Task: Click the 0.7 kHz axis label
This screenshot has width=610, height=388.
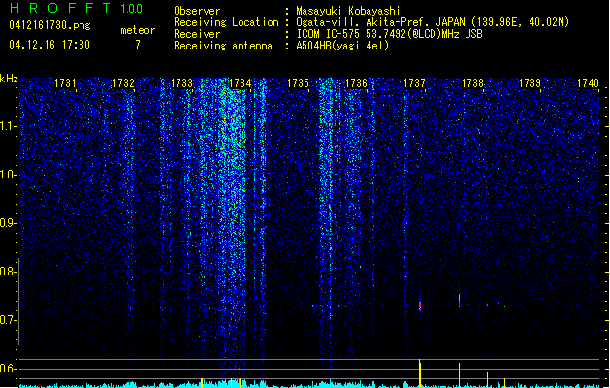Action: click(8, 320)
